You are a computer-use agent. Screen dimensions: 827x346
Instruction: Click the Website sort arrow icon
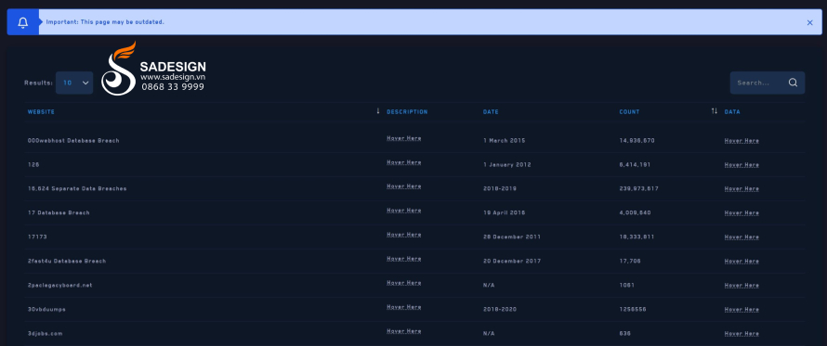coord(377,111)
